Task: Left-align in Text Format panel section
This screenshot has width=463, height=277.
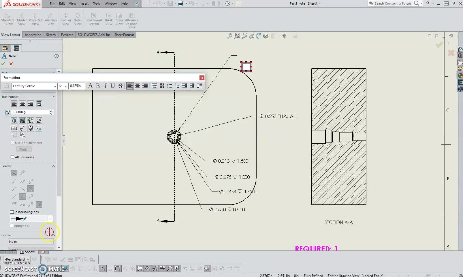Action: (14, 104)
